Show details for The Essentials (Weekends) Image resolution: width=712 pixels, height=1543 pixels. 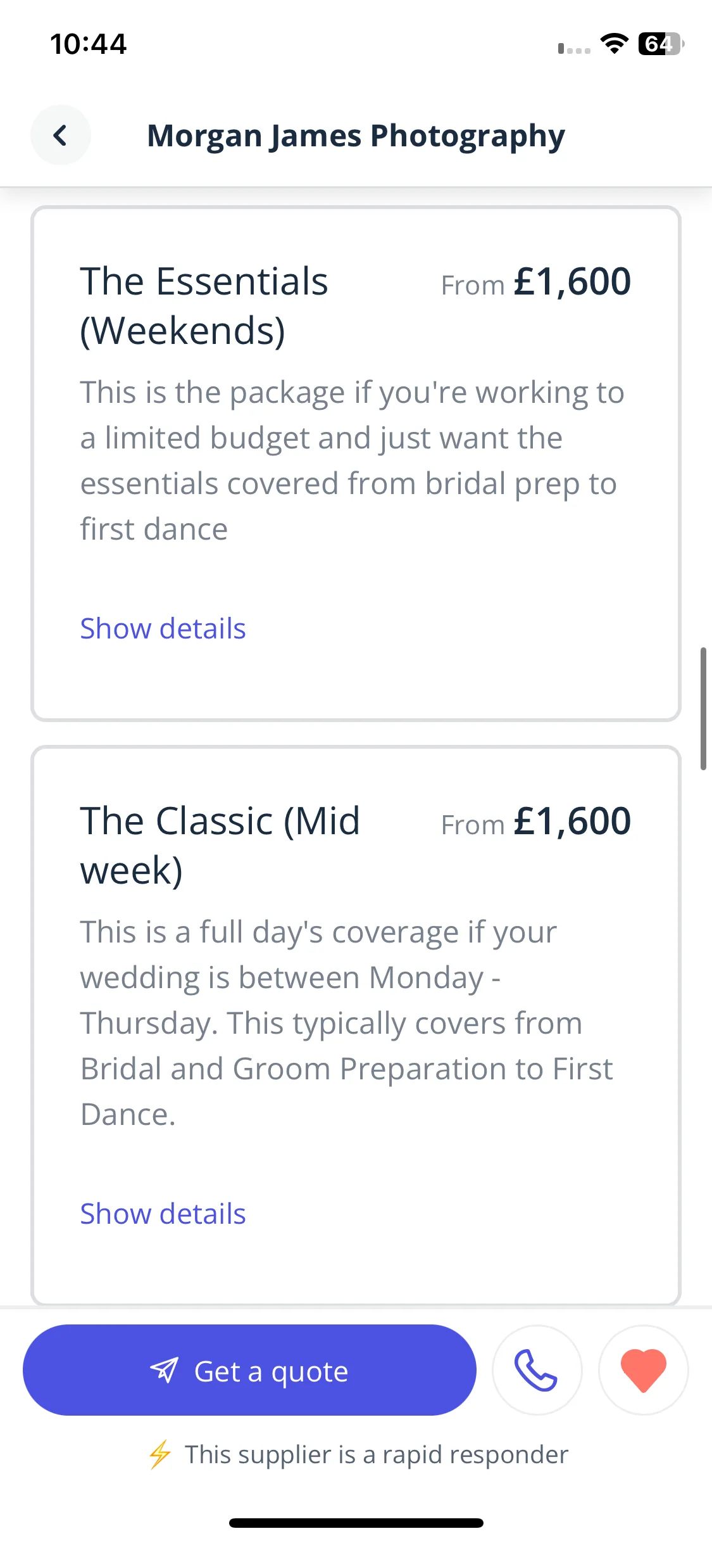click(163, 628)
